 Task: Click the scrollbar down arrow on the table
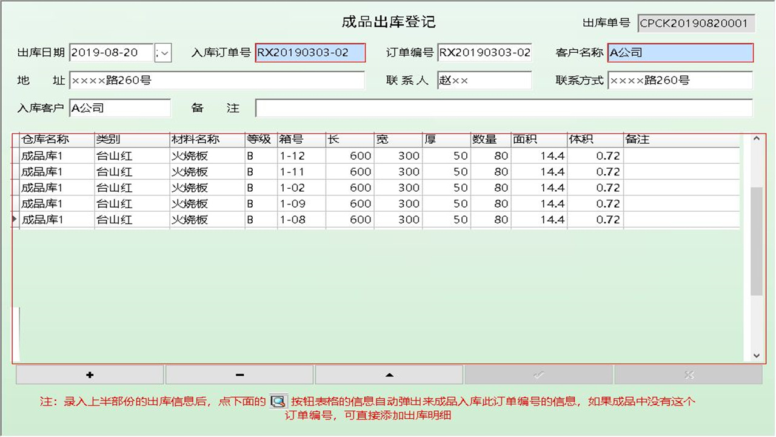[x=756, y=355]
